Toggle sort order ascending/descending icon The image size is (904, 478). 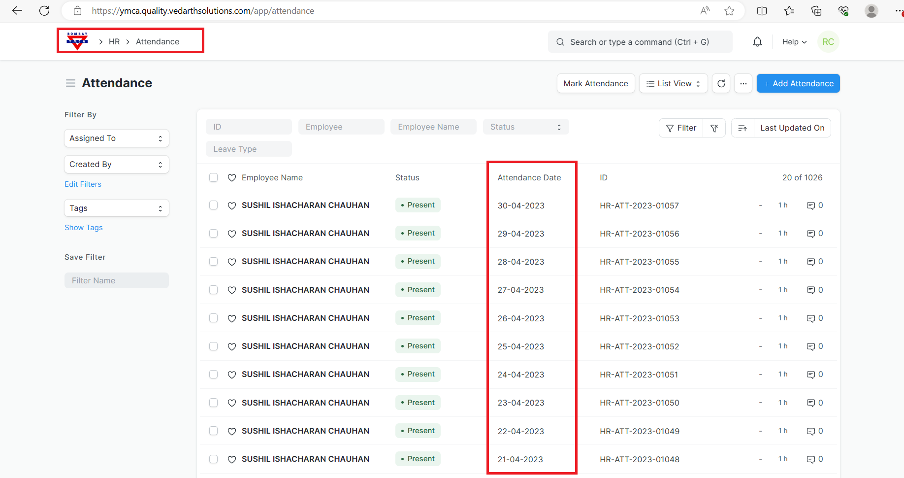743,128
